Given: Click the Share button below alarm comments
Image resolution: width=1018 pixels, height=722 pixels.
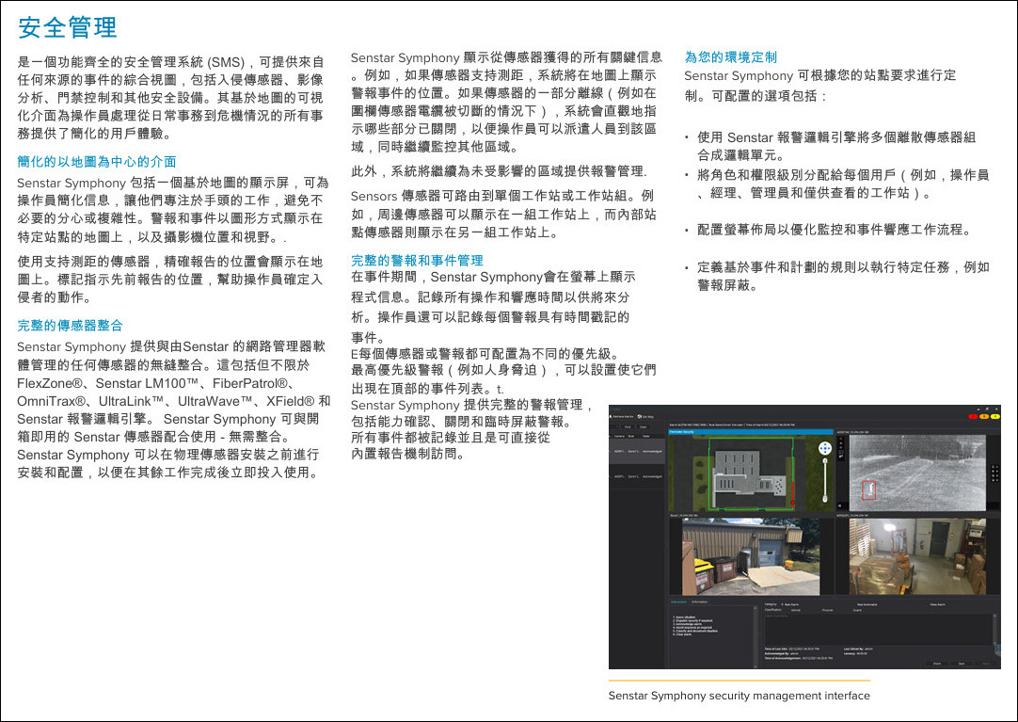Looking at the screenshot, I should click(x=936, y=664).
